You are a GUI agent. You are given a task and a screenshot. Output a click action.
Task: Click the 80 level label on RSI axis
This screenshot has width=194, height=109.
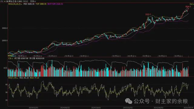[6, 85]
